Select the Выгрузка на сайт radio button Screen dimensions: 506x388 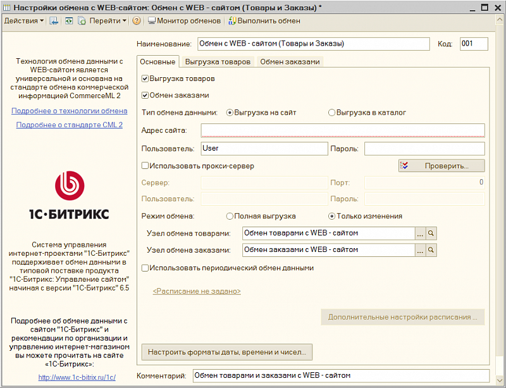pos(230,113)
